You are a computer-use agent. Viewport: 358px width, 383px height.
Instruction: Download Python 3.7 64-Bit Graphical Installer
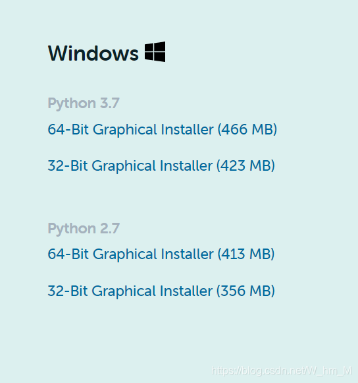tap(162, 129)
